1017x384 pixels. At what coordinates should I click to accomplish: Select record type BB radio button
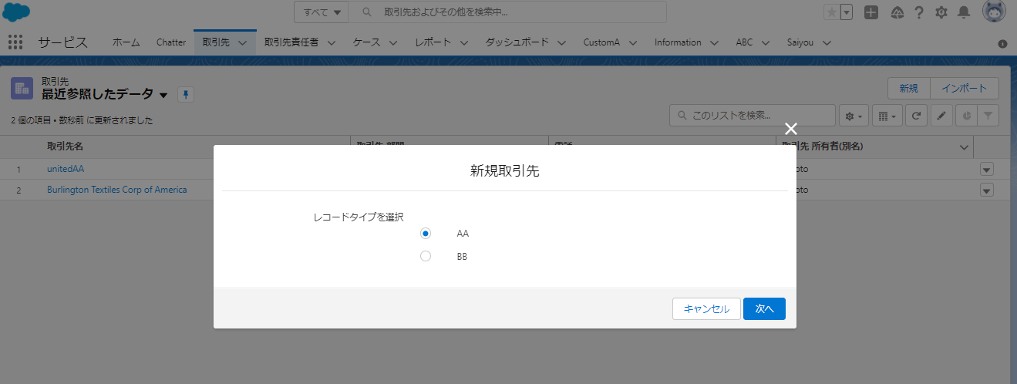[x=426, y=256]
